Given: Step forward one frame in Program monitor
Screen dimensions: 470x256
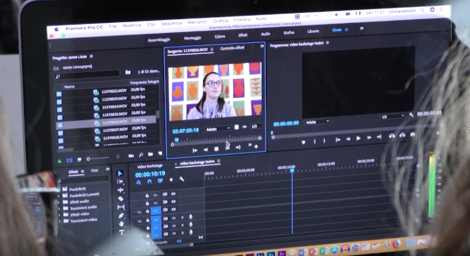Looking at the screenshot, I should coord(369,138).
